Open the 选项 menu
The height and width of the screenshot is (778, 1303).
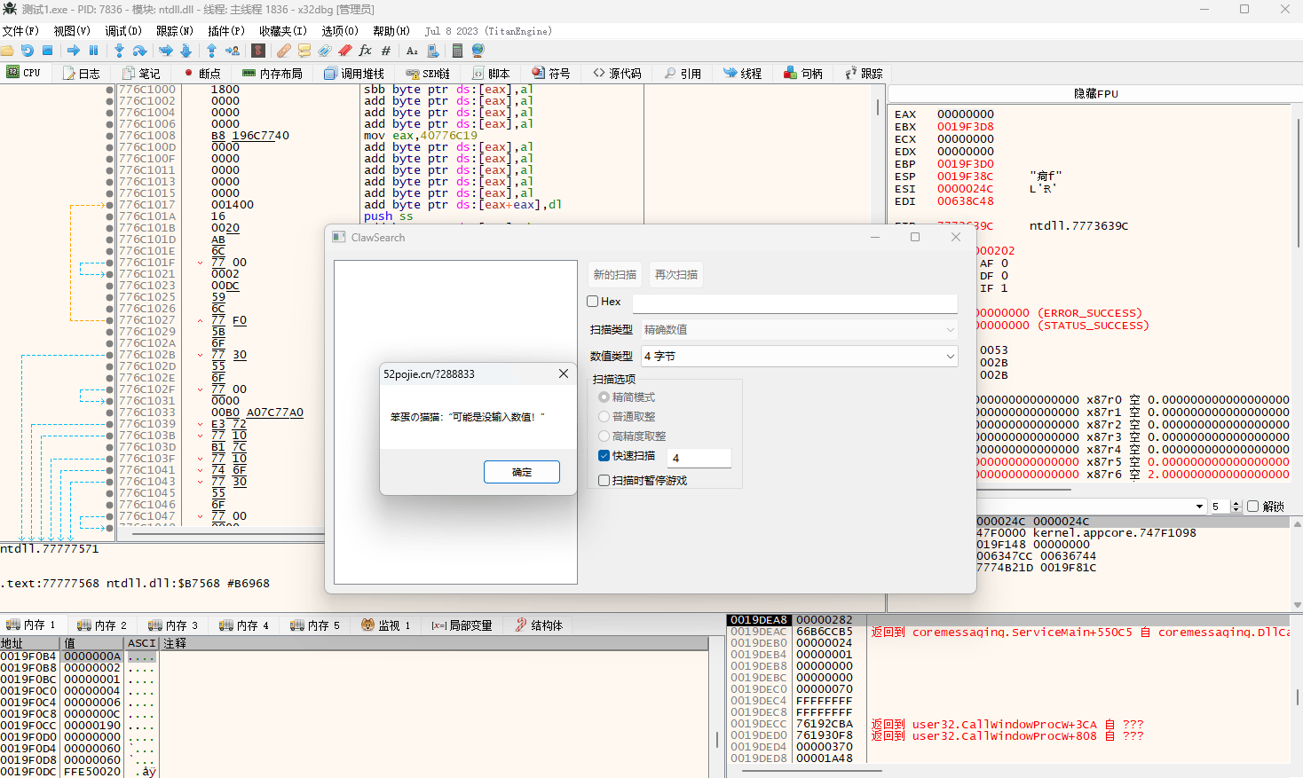click(x=340, y=31)
